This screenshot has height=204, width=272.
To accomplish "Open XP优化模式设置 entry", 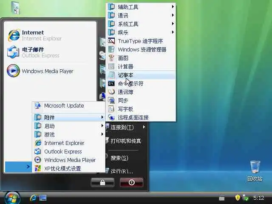I will [69, 168].
